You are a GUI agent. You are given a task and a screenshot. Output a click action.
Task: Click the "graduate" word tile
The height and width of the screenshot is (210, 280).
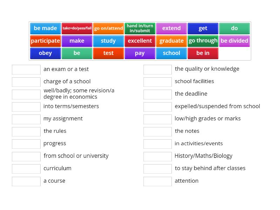click(x=171, y=41)
